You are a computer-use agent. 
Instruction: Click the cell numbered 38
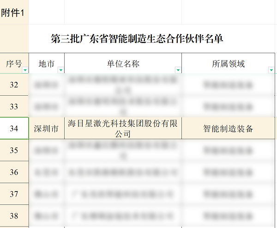14,216
